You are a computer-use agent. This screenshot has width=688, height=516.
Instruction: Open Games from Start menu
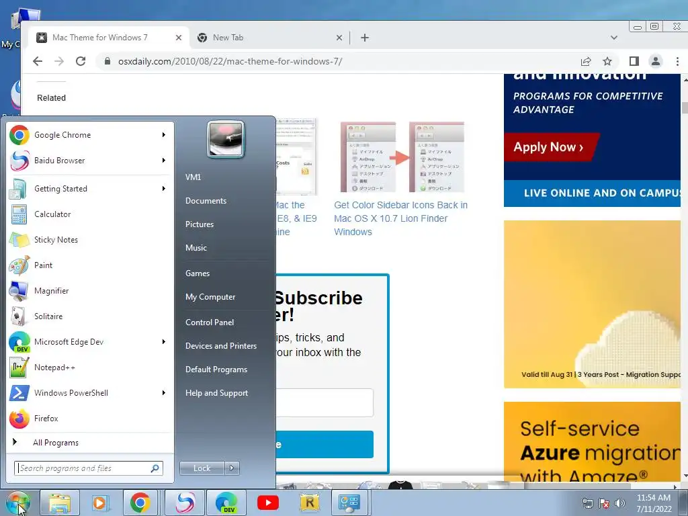[x=198, y=273]
